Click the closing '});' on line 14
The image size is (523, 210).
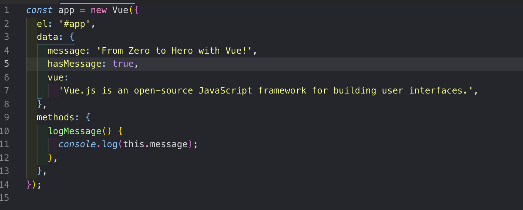[x=34, y=185]
